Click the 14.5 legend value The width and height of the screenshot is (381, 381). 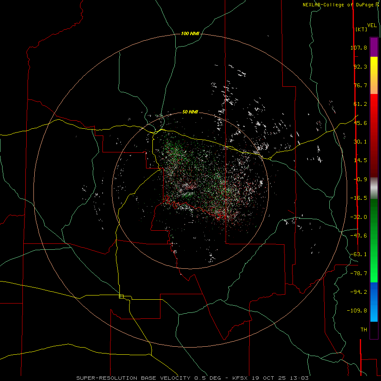360,160
